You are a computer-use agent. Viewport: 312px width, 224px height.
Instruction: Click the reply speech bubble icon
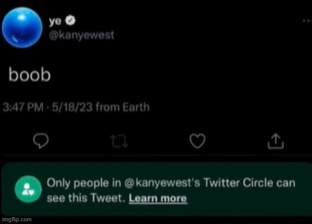[41, 141]
